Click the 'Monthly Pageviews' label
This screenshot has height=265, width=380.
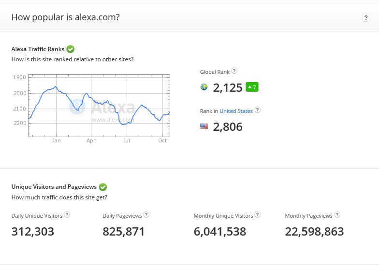tap(308, 216)
